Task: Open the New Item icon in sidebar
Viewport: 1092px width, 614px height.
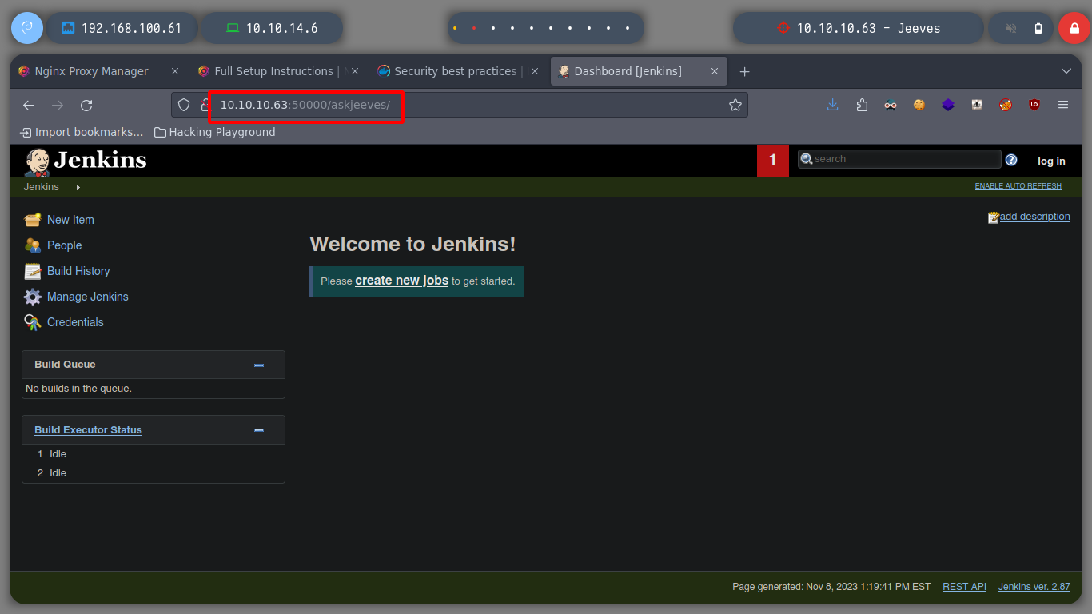Action: (x=33, y=220)
